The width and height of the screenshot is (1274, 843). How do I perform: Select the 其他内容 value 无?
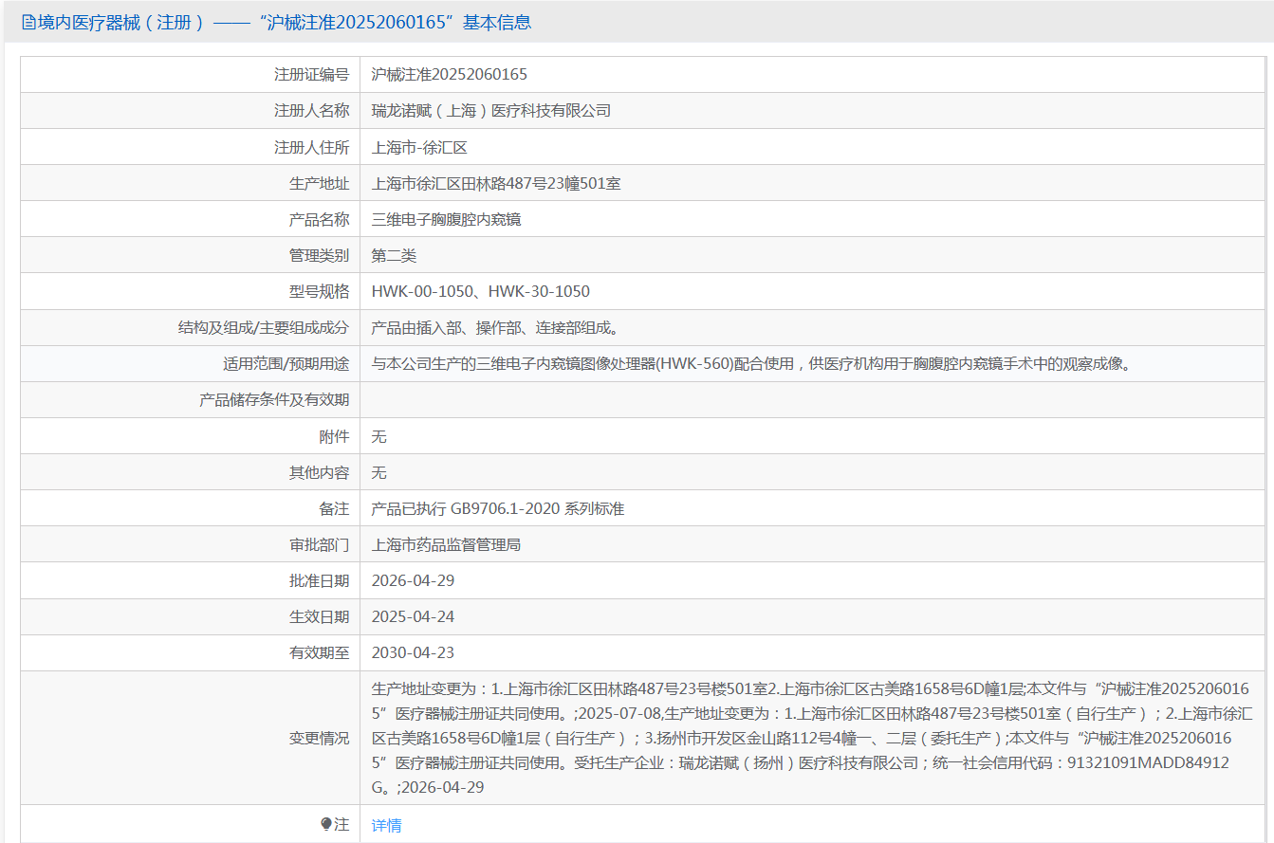point(379,472)
